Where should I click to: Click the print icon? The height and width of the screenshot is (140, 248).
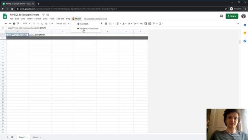click(x=14, y=24)
